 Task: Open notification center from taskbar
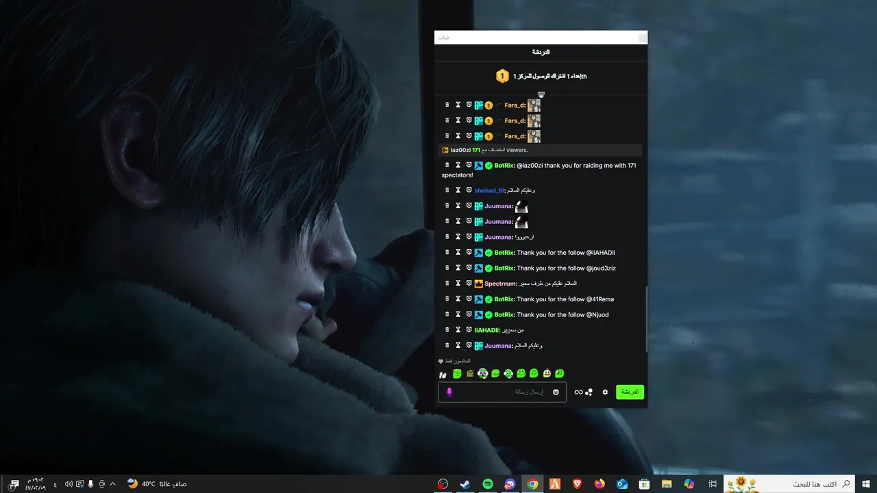pyautogui.click(x=14, y=484)
